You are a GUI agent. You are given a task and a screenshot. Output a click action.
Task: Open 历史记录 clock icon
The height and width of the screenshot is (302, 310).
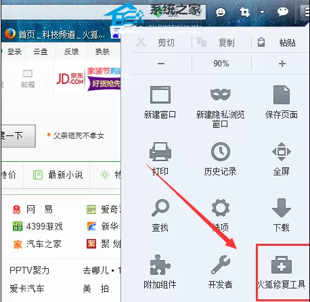[221, 152]
